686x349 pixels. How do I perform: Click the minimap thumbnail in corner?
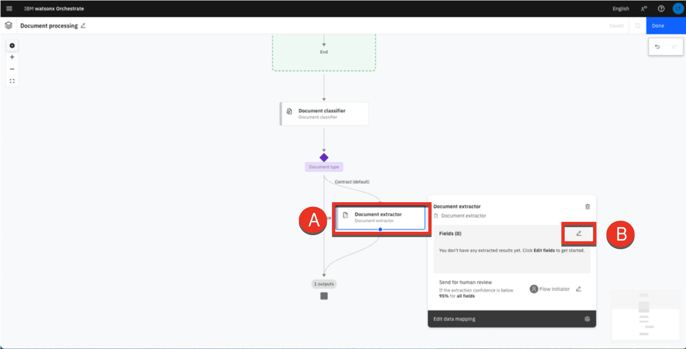click(x=645, y=314)
